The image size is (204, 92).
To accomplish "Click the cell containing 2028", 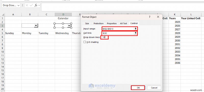I will [175, 33].
